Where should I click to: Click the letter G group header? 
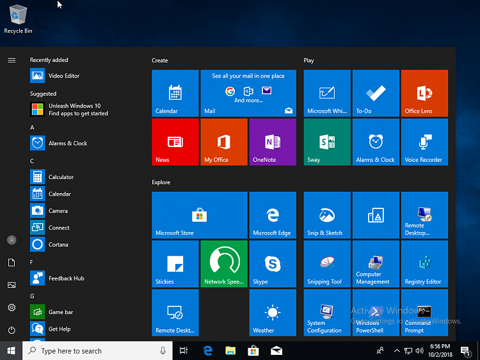(x=32, y=296)
